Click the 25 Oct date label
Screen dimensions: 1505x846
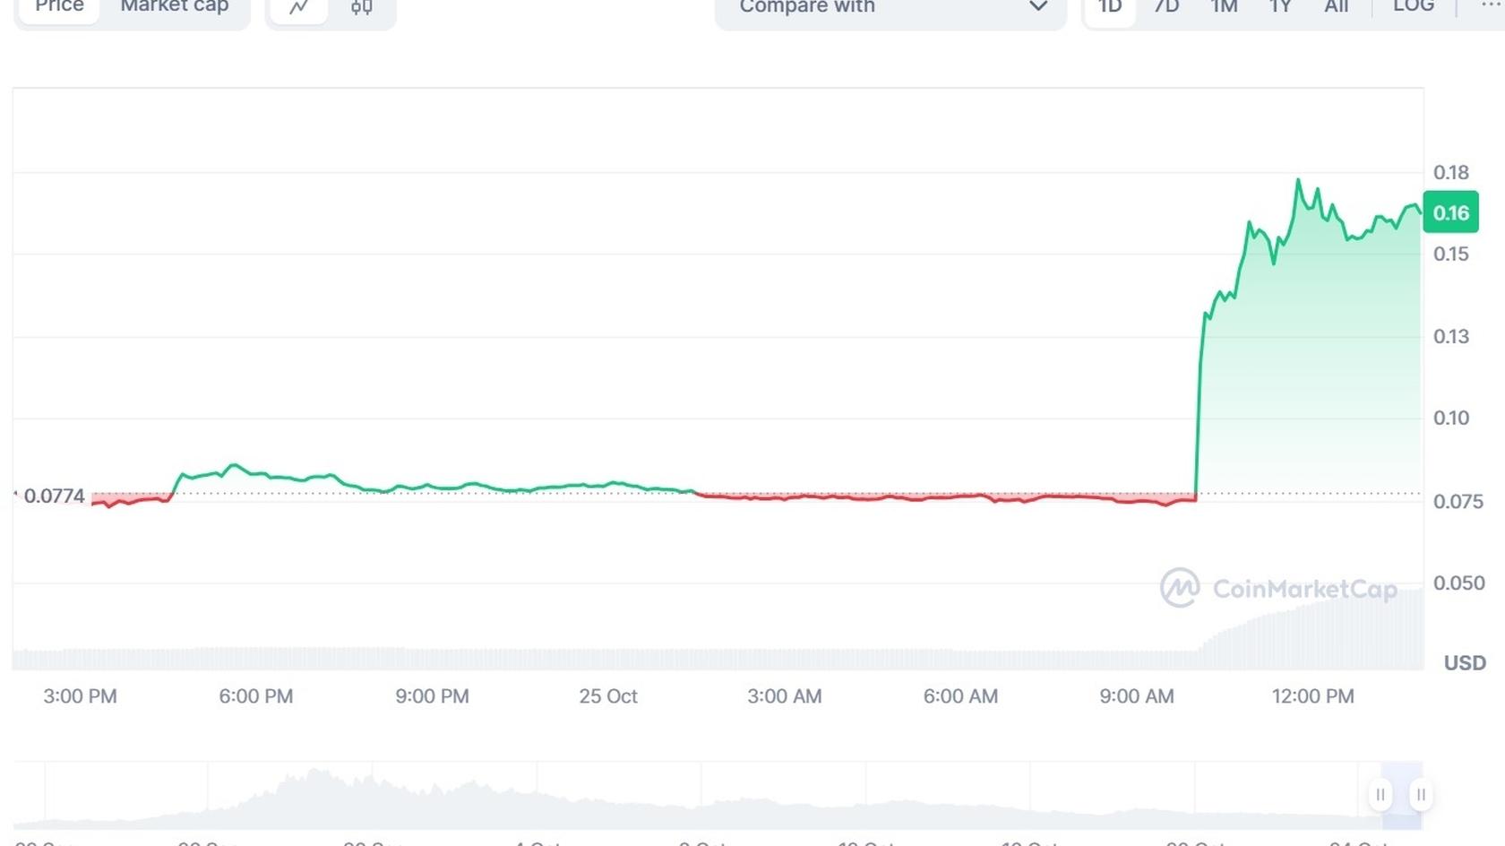(608, 695)
